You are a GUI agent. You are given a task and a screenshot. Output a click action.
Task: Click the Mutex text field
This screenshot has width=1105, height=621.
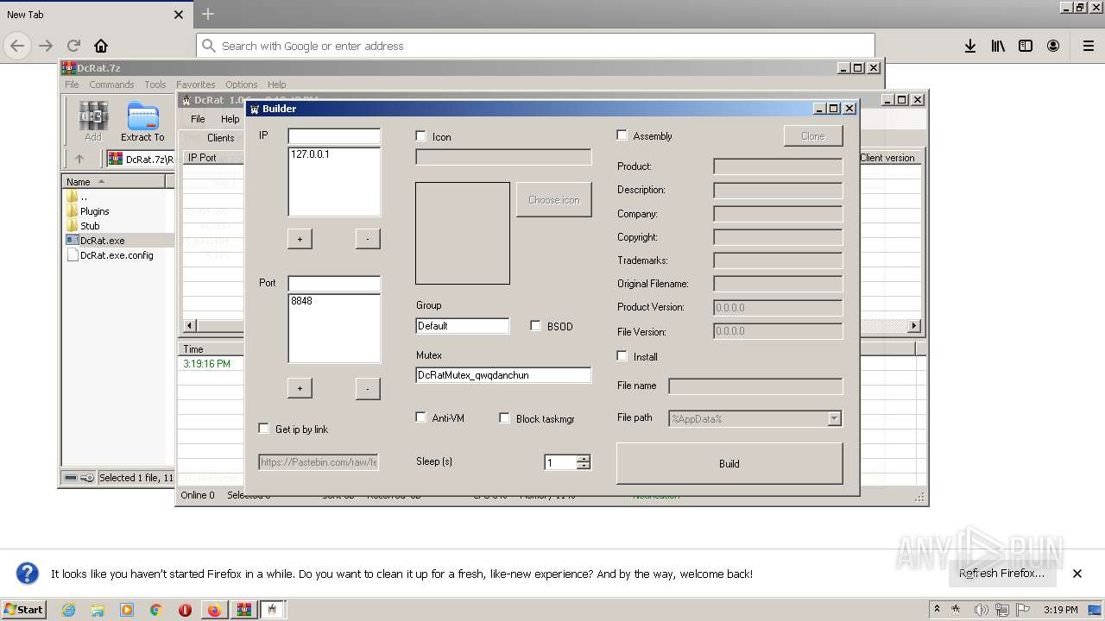tap(503, 375)
